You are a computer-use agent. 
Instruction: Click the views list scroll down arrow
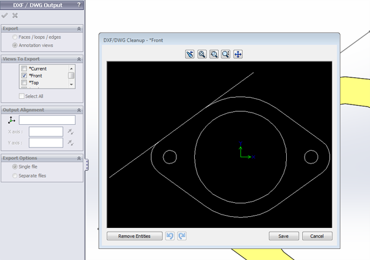coord(72,84)
